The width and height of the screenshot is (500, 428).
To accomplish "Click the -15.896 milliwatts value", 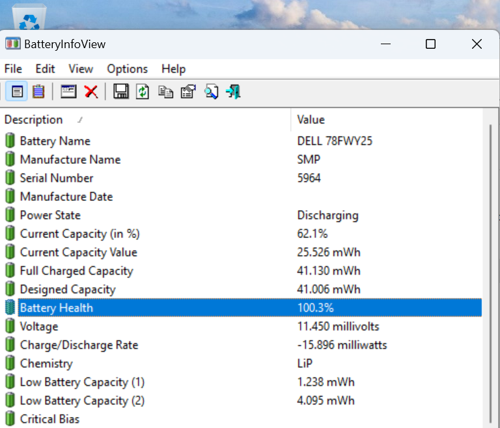I will coord(342,345).
